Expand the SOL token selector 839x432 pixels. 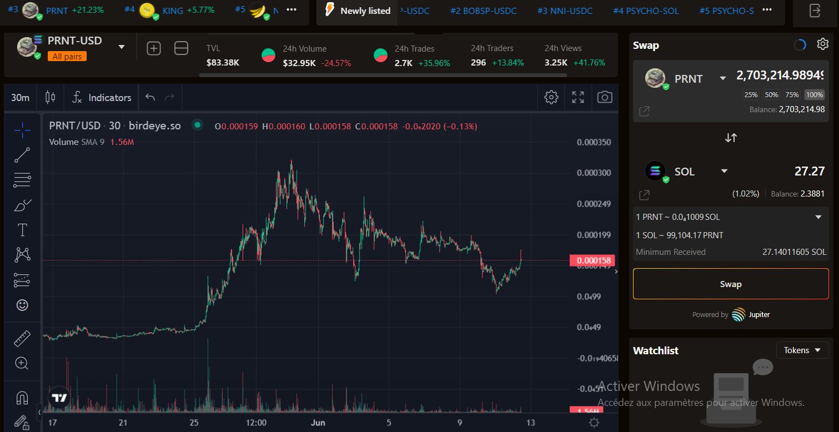(724, 172)
